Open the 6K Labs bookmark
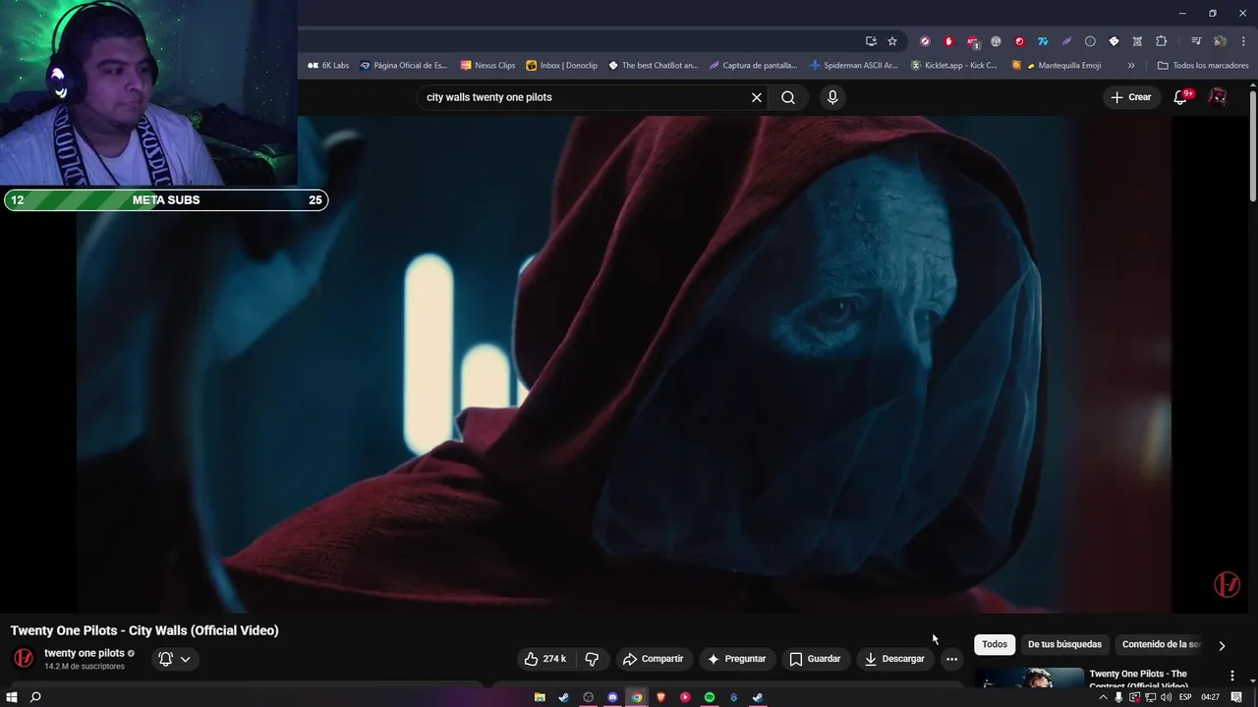The height and width of the screenshot is (707, 1258). [x=328, y=66]
